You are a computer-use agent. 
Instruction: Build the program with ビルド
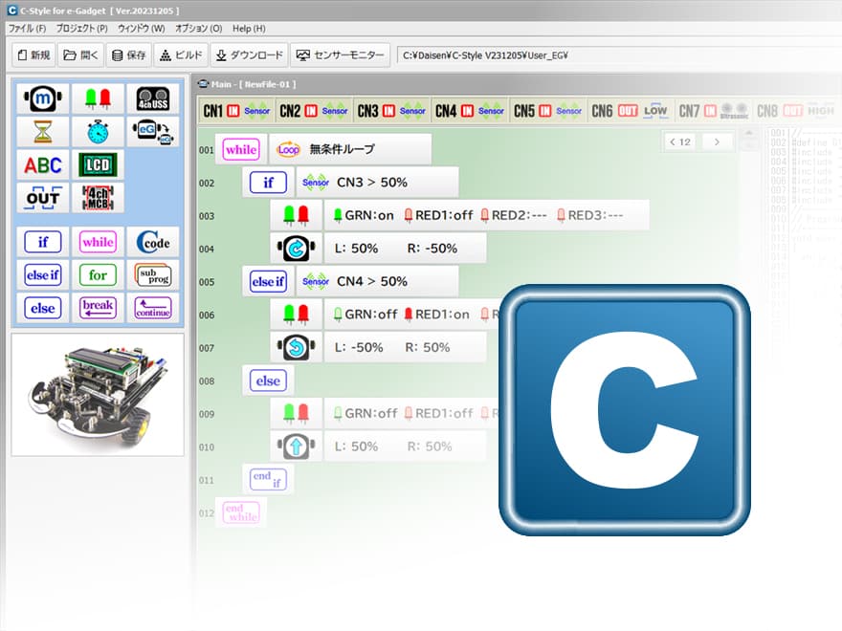[x=181, y=55]
